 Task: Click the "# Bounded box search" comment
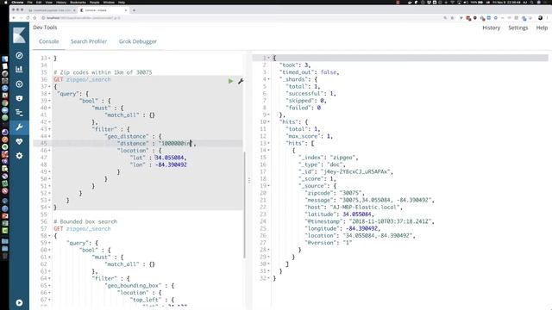tap(85, 222)
